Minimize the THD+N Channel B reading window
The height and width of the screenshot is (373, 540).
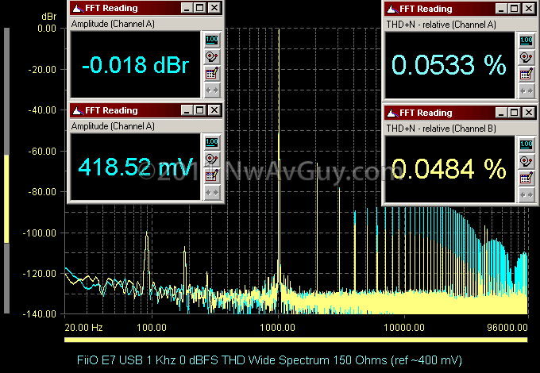[x=501, y=112]
